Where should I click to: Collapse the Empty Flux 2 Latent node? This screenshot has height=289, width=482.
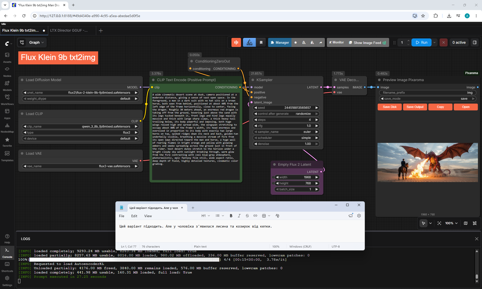point(274,164)
